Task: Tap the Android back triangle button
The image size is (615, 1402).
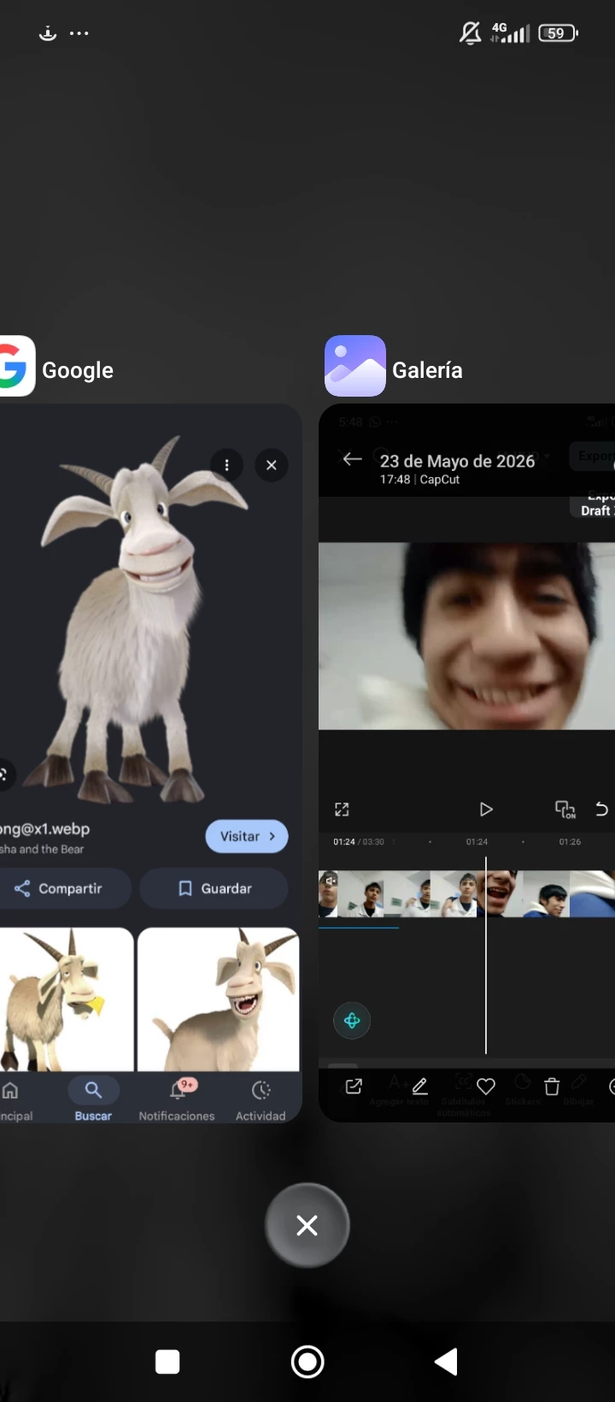Action: point(447,1362)
